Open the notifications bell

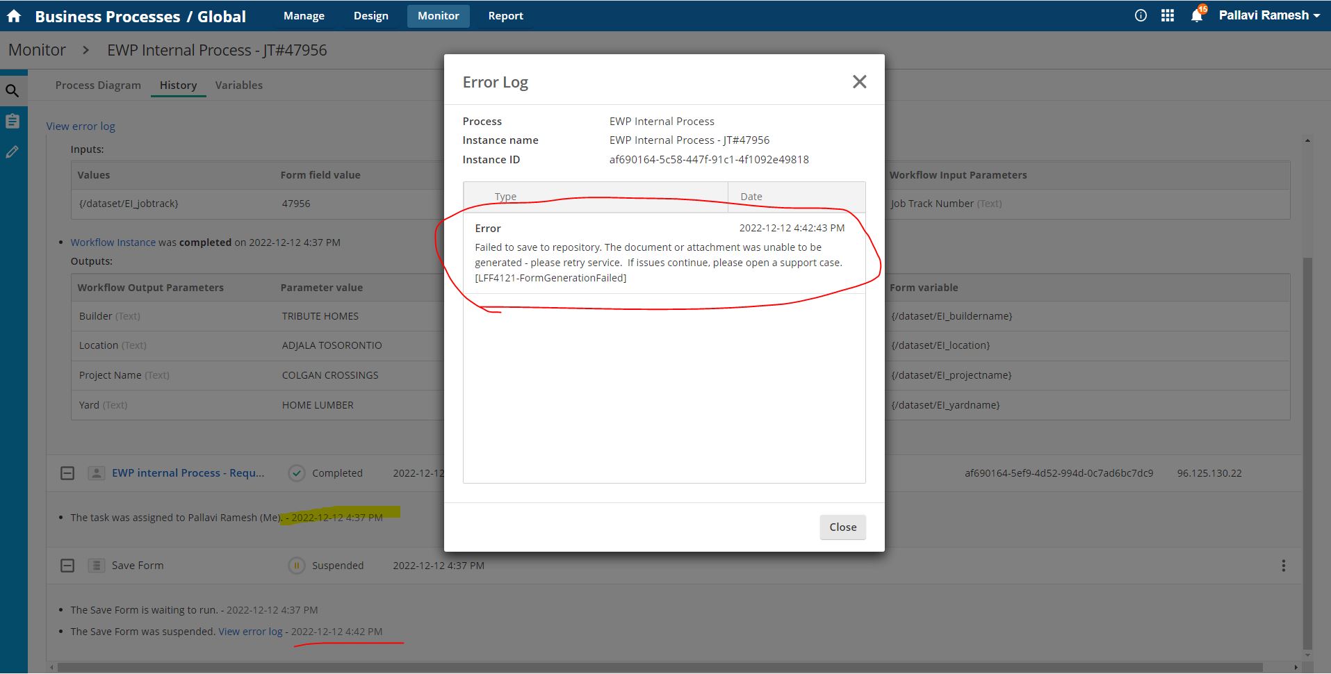1197,16
